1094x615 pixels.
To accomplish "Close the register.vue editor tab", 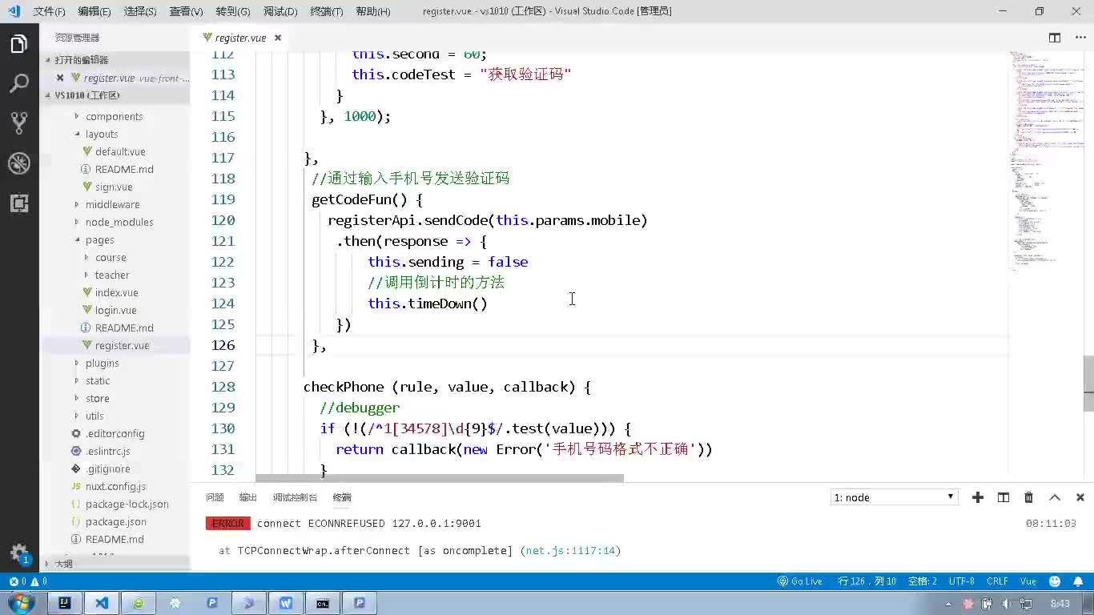I will [278, 38].
